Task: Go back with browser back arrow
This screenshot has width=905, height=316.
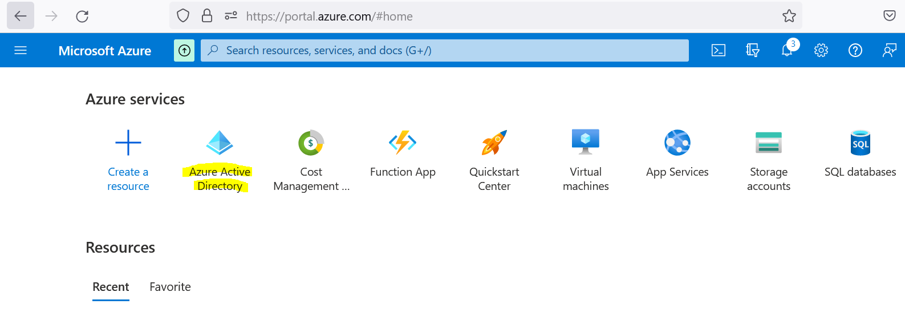Action: pos(21,16)
